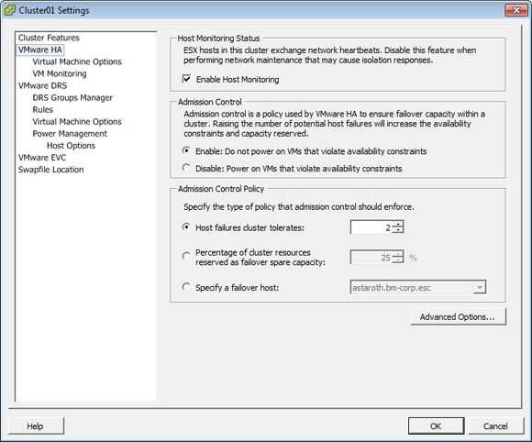Toggle Enable Host Monitoring checkbox
This screenshot has width=532, height=442.
tap(186, 79)
